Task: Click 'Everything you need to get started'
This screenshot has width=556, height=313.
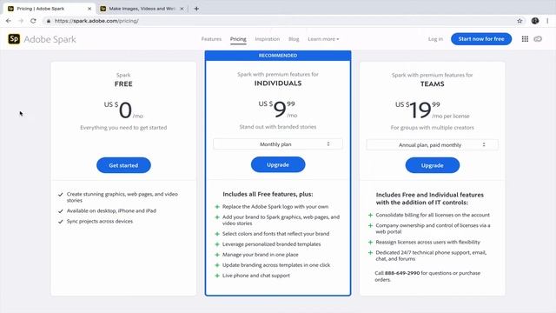Action: click(x=123, y=128)
